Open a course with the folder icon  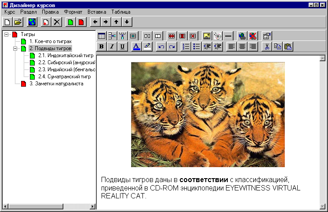coord(18,22)
